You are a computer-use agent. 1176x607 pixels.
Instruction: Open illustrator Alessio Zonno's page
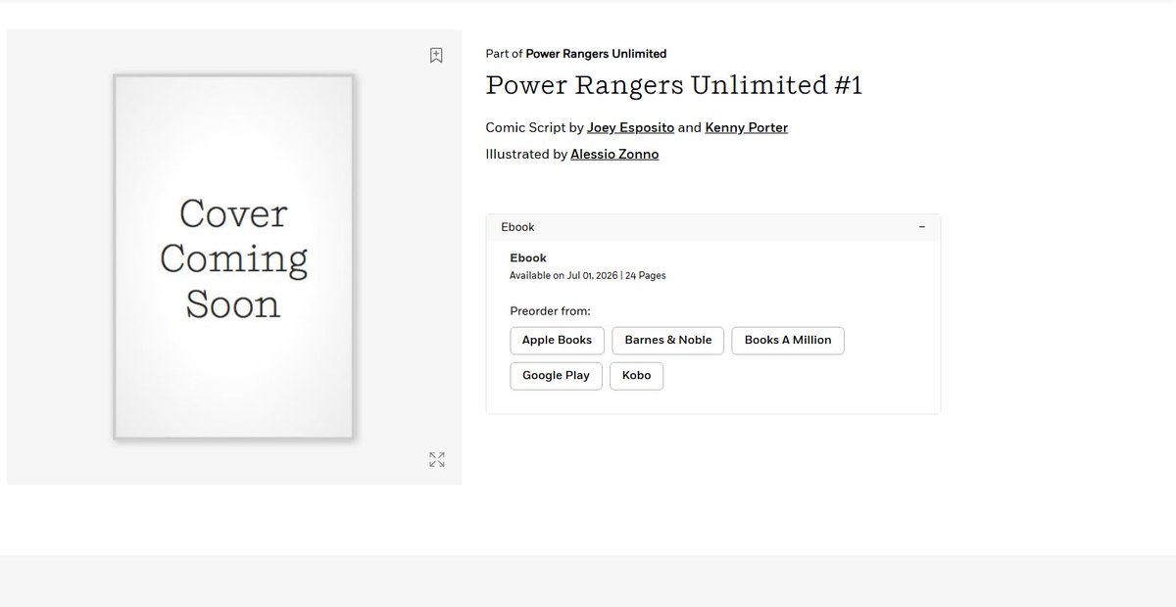tap(614, 154)
